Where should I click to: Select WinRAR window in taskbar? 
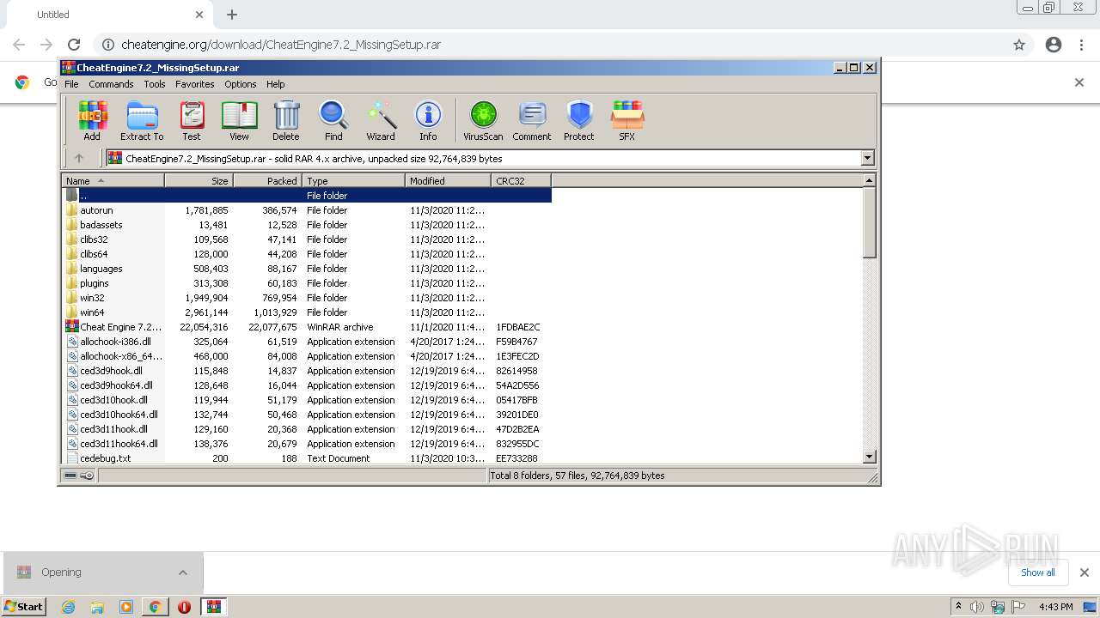[214, 607]
